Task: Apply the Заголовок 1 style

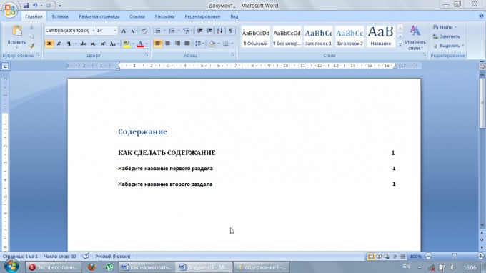Action: click(x=318, y=36)
